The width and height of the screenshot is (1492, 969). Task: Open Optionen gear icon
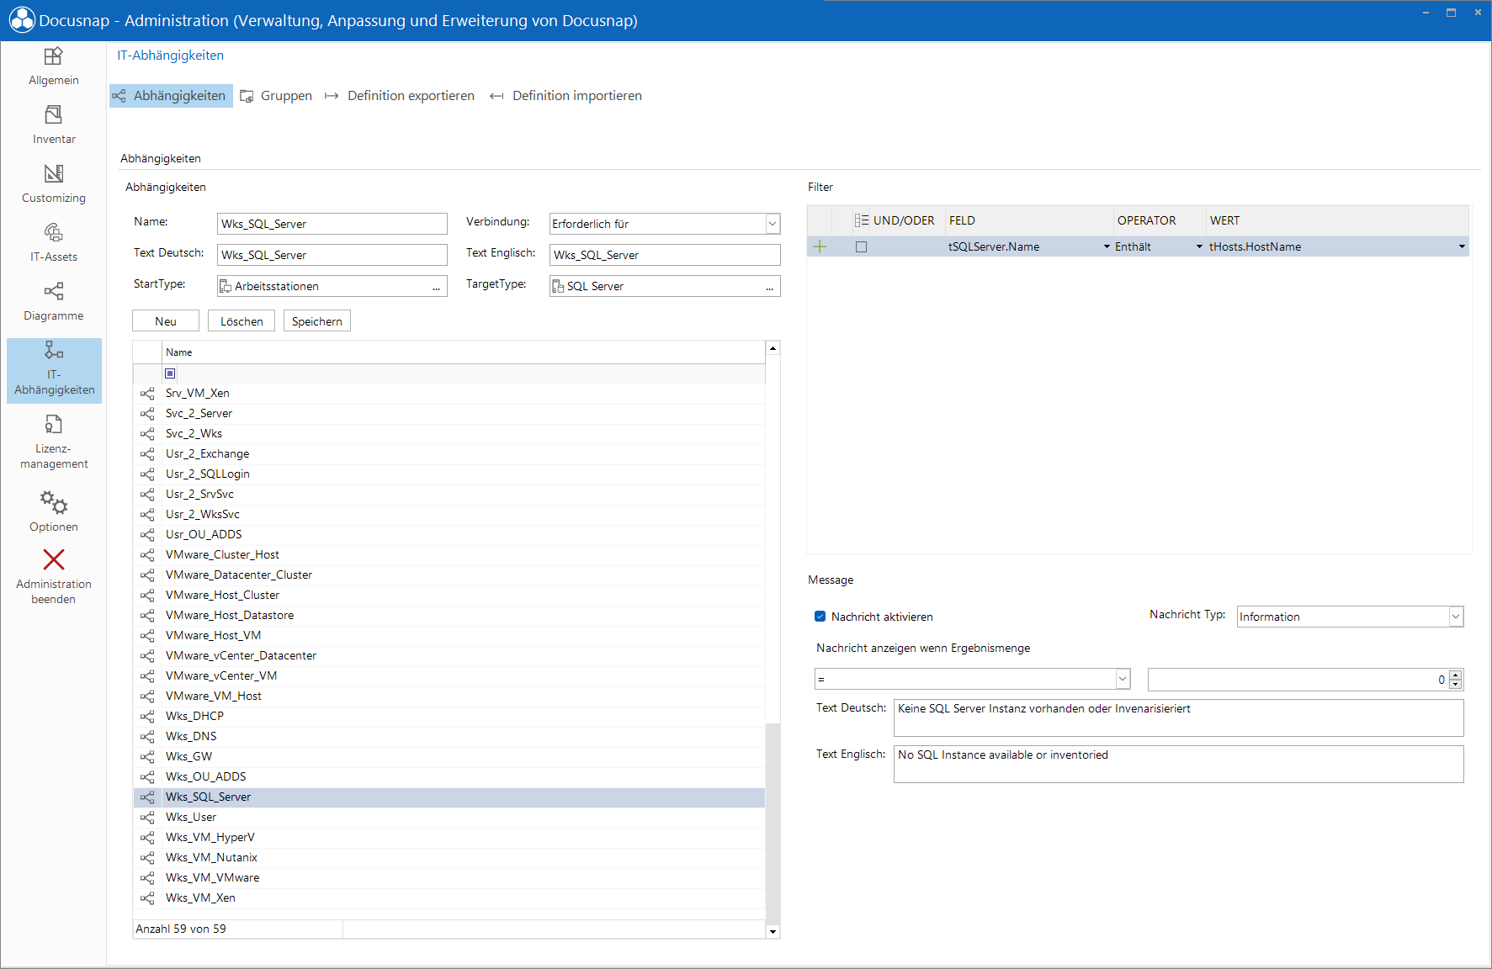tap(54, 502)
